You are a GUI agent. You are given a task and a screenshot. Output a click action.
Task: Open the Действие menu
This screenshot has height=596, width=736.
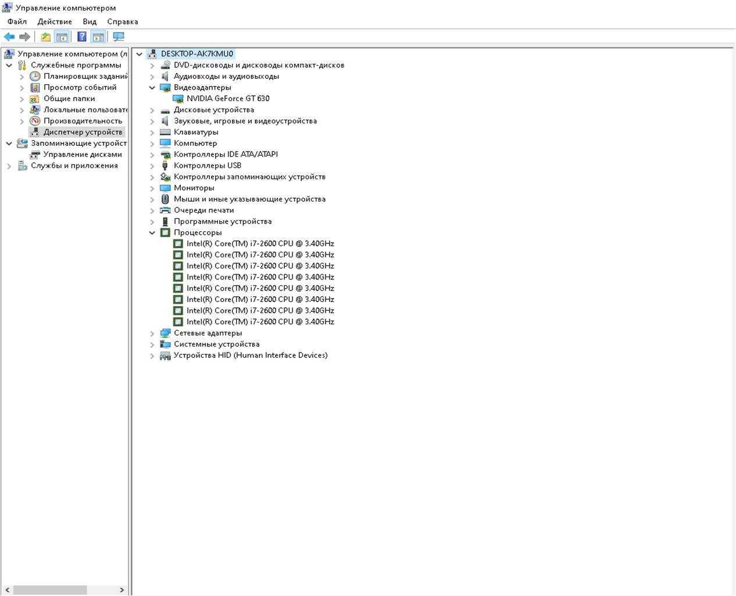pyautogui.click(x=55, y=21)
